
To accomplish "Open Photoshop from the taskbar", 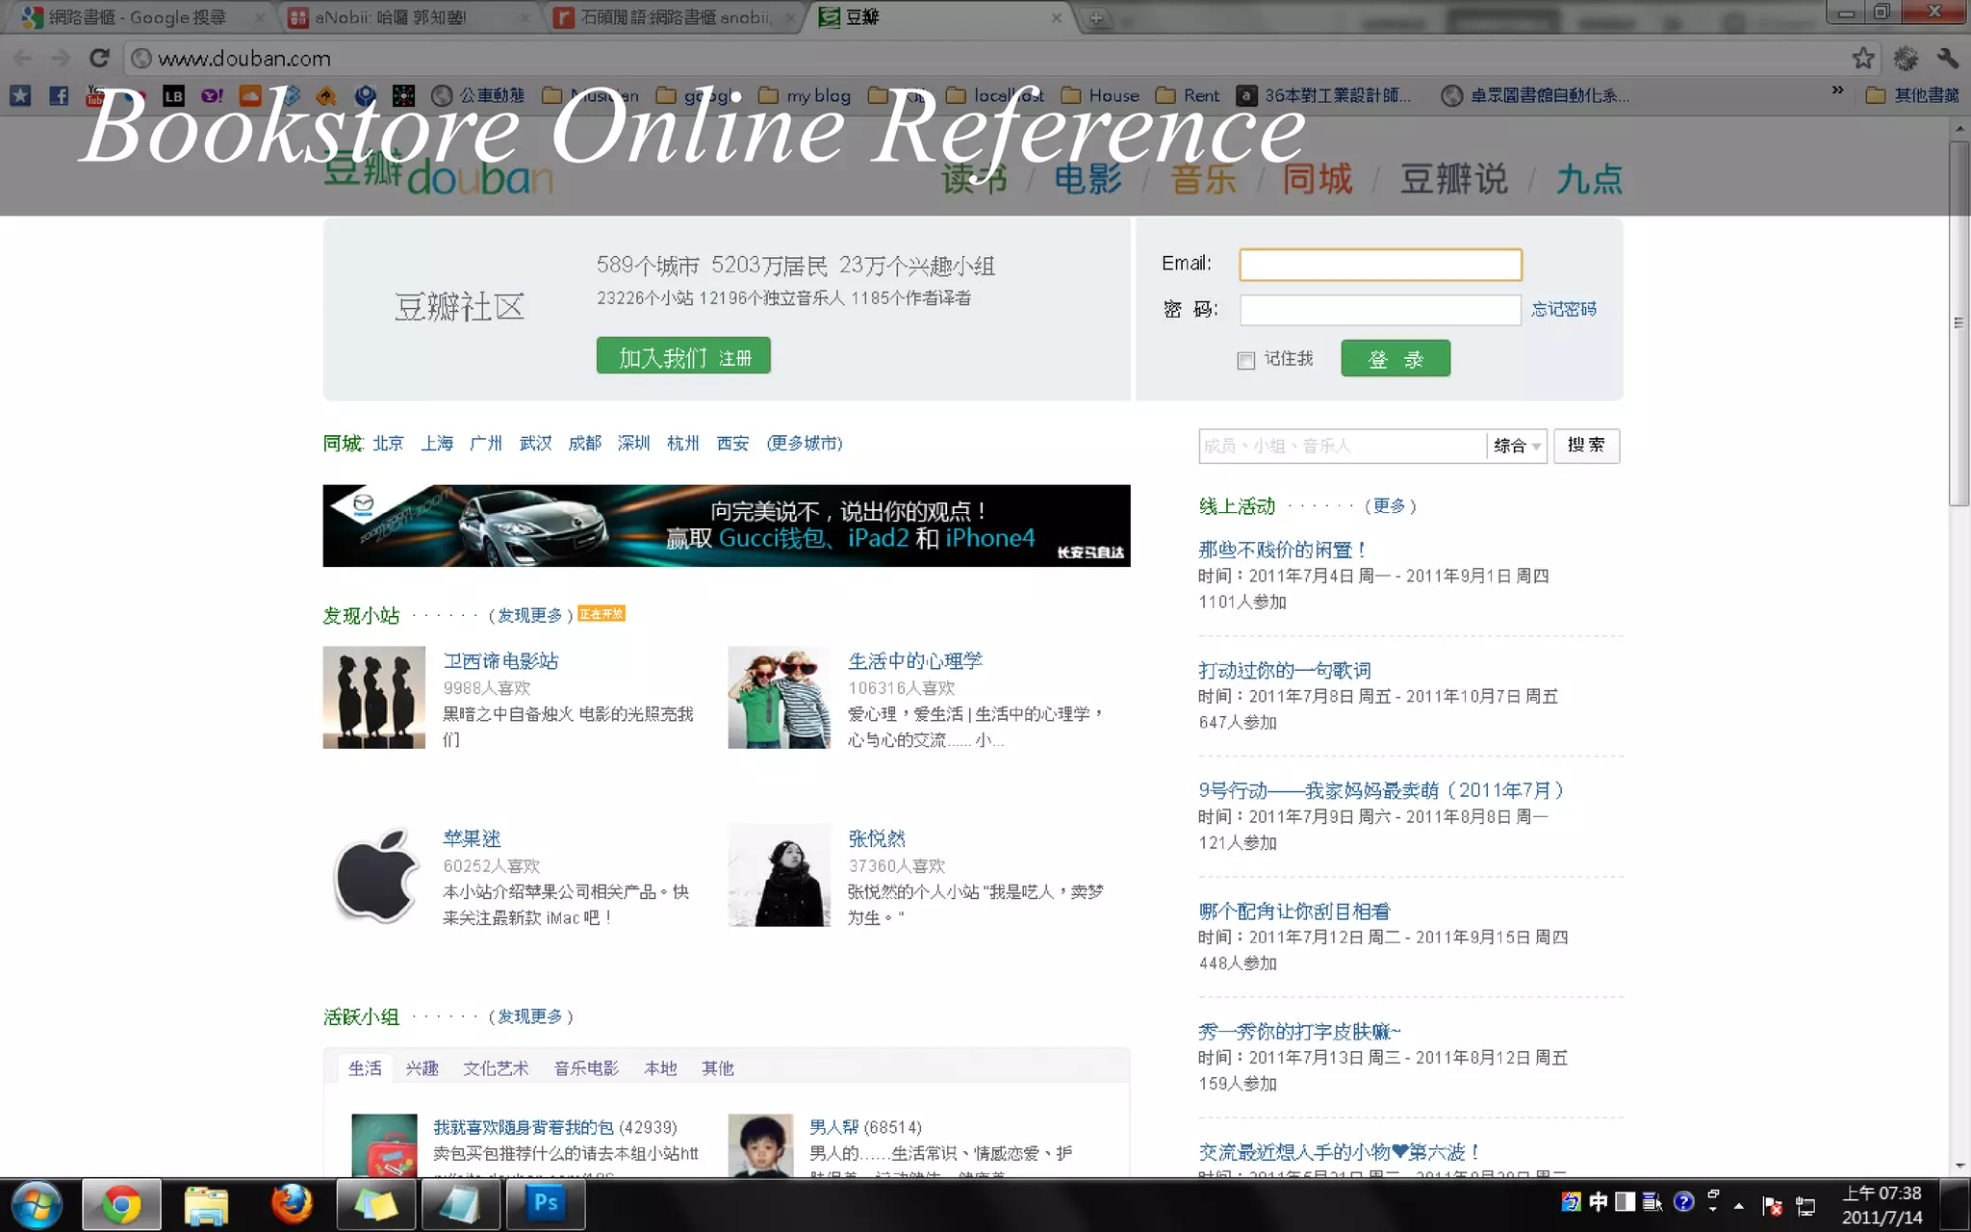I will point(546,1203).
